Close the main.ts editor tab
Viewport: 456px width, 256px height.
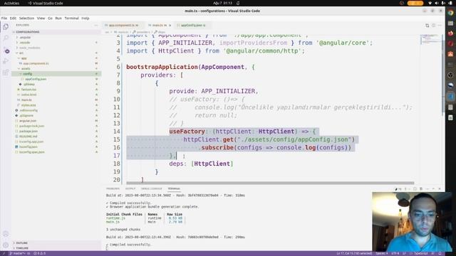[170, 26]
